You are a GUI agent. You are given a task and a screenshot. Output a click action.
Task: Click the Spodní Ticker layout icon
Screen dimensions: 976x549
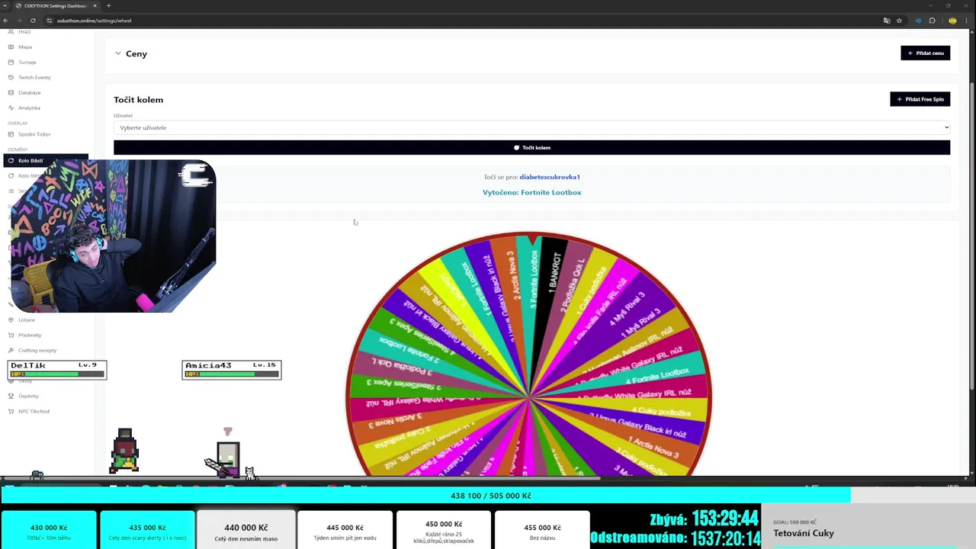click(x=11, y=134)
